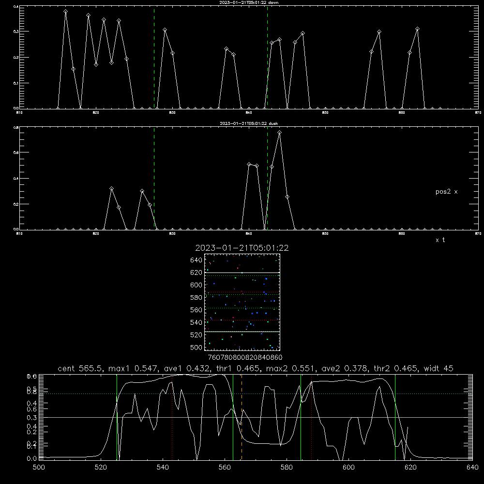Click the upper white horizontal line in scatter plot
Screen dimensions: 484x484
[x=242, y=272]
